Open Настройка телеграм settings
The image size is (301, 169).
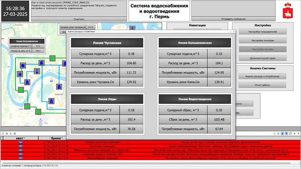click(x=263, y=41)
